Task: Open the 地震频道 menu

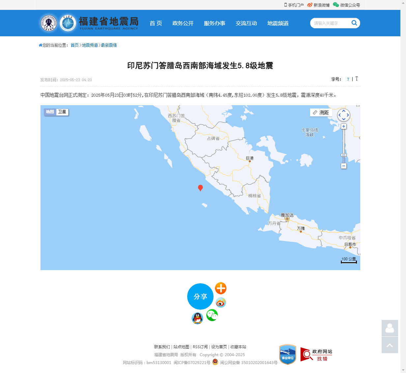Action: point(278,23)
